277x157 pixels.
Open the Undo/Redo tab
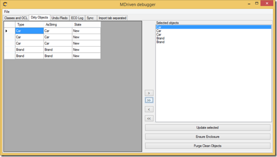pos(60,18)
